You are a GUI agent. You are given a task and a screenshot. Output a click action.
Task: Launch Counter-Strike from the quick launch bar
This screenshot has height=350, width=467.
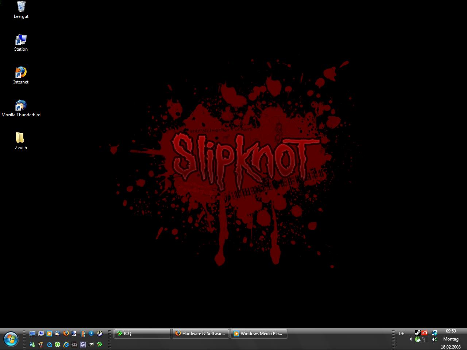[x=99, y=333]
